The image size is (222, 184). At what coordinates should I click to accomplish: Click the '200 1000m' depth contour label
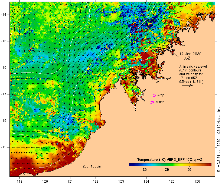pos(92,166)
